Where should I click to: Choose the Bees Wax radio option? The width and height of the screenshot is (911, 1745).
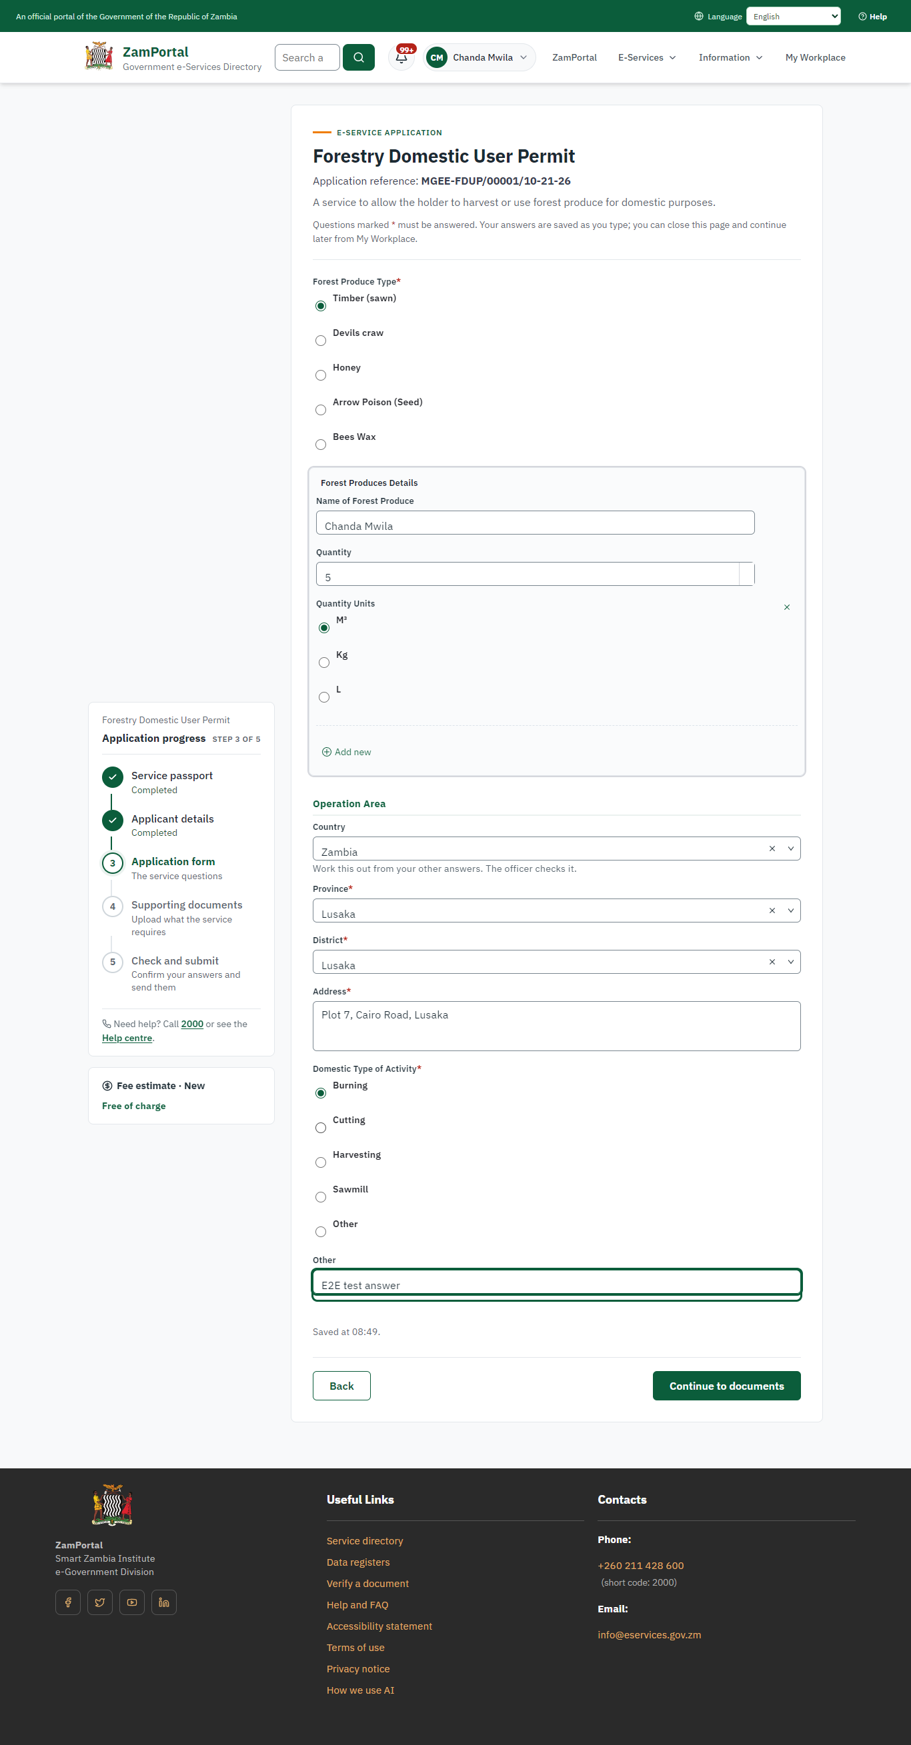[x=321, y=445]
